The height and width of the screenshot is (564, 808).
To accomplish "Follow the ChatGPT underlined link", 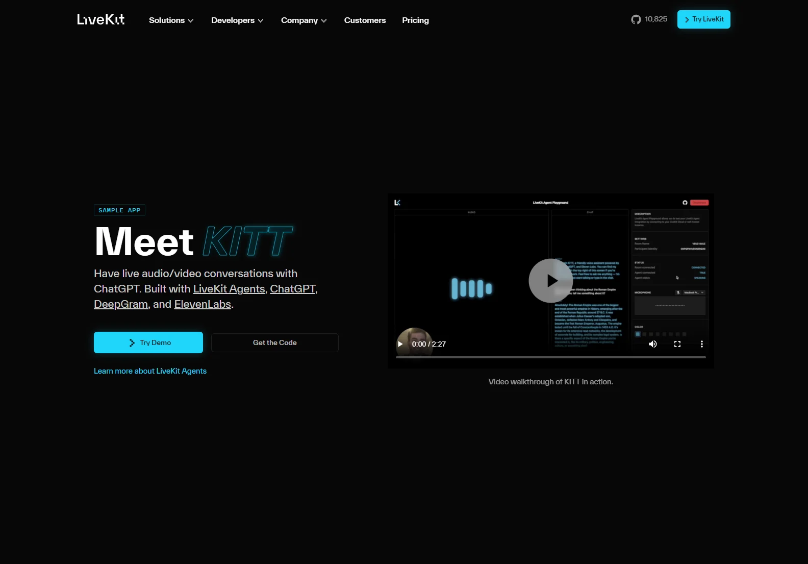I will pyautogui.click(x=293, y=289).
